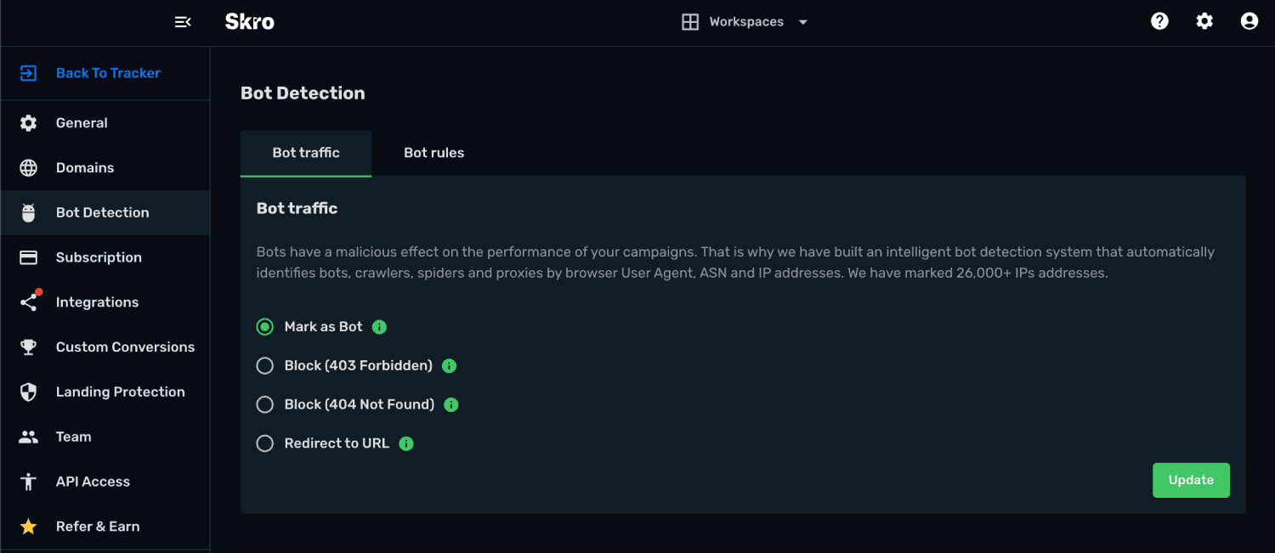The height and width of the screenshot is (553, 1275).
Task: Open Team menu item
Action: point(105,437)
